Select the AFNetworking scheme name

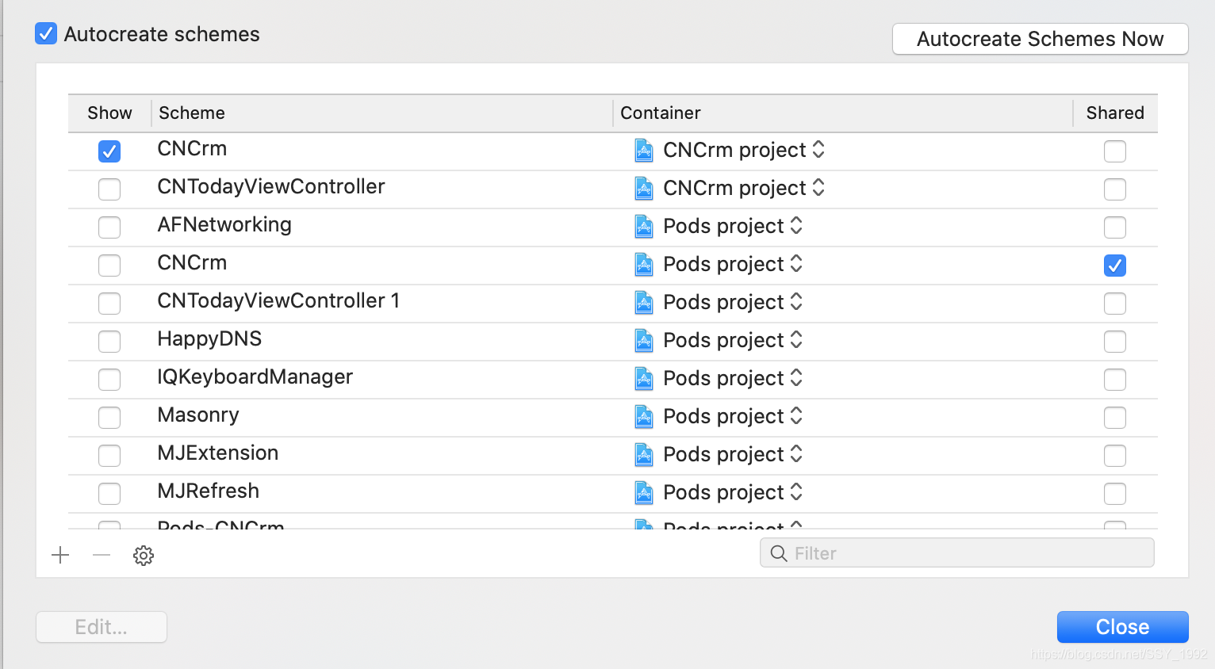(224, 225)
